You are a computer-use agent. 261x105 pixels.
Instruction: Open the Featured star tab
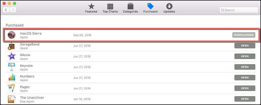tap(91, 8)
